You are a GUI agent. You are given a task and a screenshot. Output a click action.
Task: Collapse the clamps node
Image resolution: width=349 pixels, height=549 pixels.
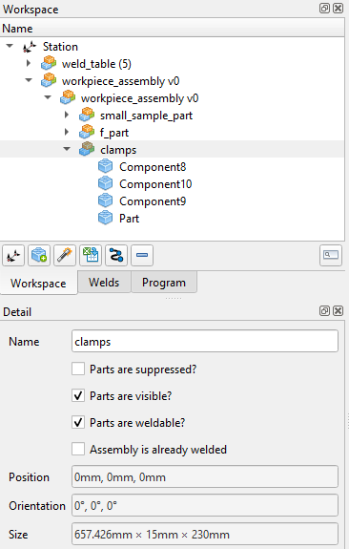click(67, 149)
